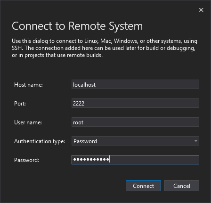
Task: Click the Password label at bottom left
Action: tap(26, 160)
